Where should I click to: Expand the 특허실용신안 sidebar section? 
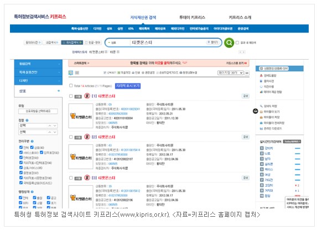[x=38, y=72]
